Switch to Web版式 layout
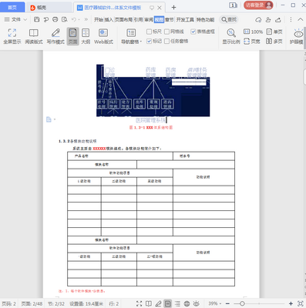The width and height of the screenshot is (306, 308). (103, 36)
